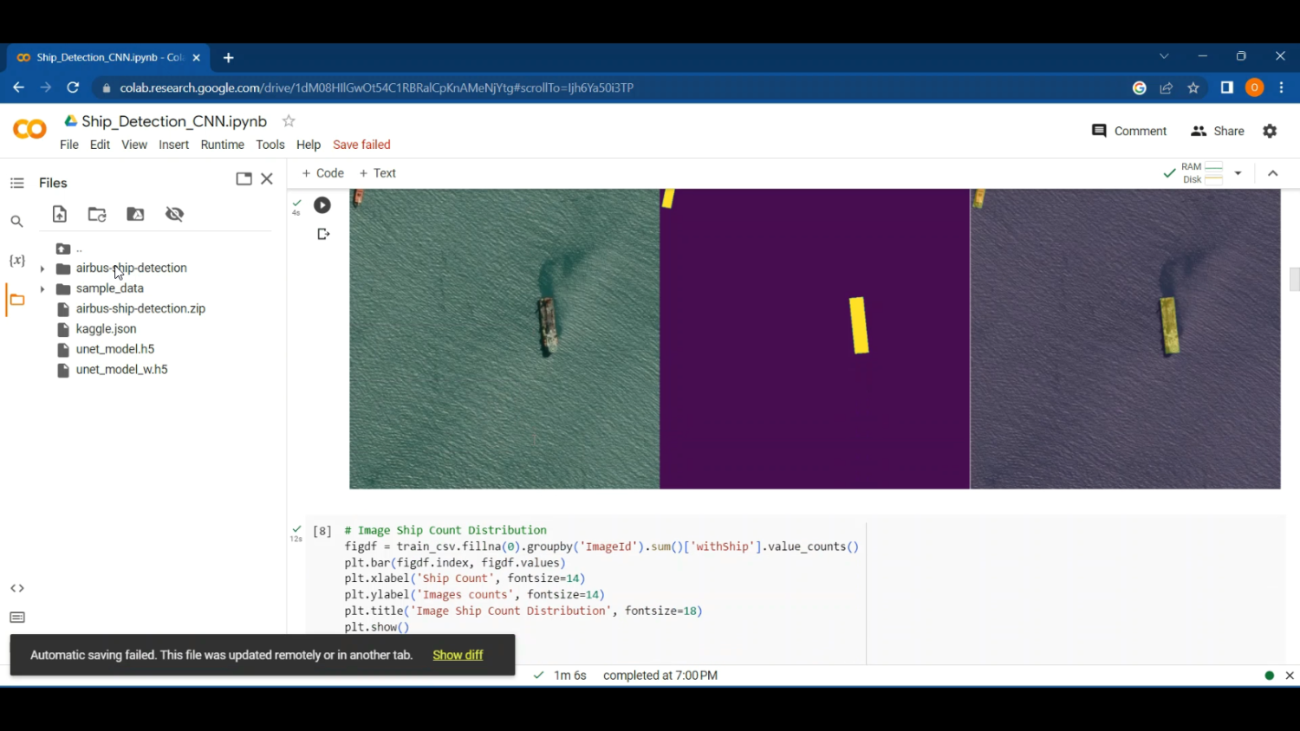The image size is (1300, 731).
Task: Star the Ship_Detection_CNN notebook
Action: pos(289,121)
